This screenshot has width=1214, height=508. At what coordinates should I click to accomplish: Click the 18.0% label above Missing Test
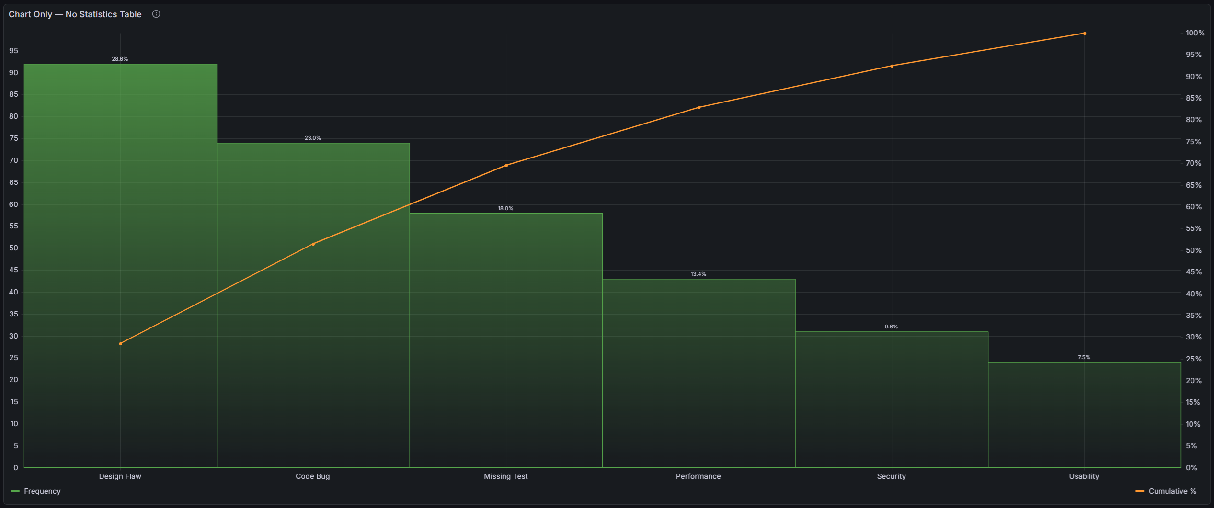[505, 208]
